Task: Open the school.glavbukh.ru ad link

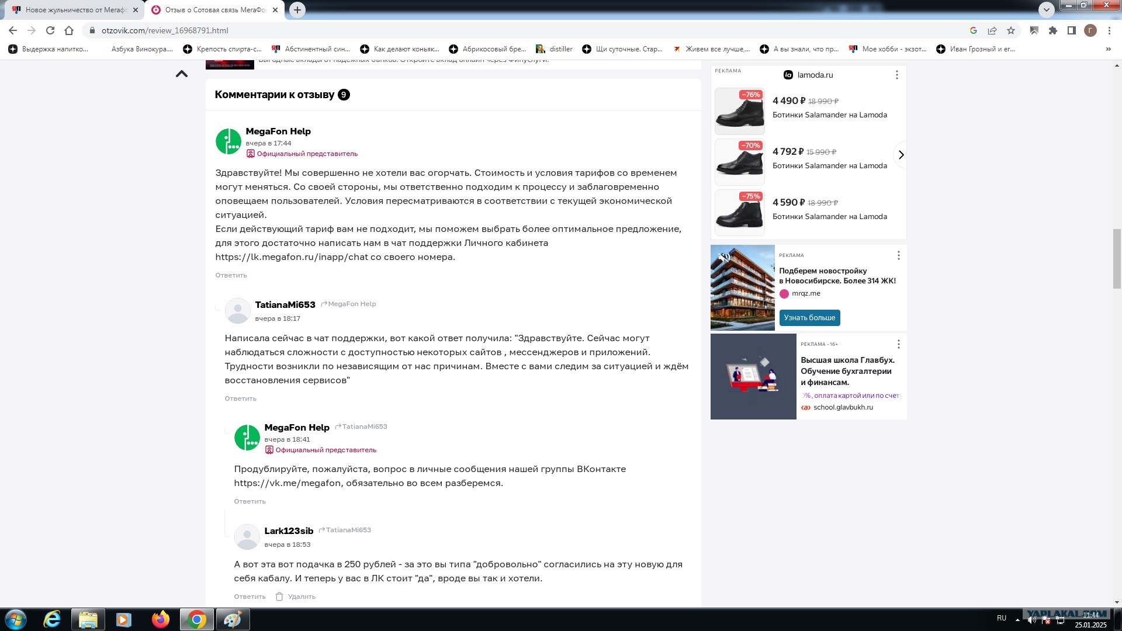Action: [x=843, y=407]
